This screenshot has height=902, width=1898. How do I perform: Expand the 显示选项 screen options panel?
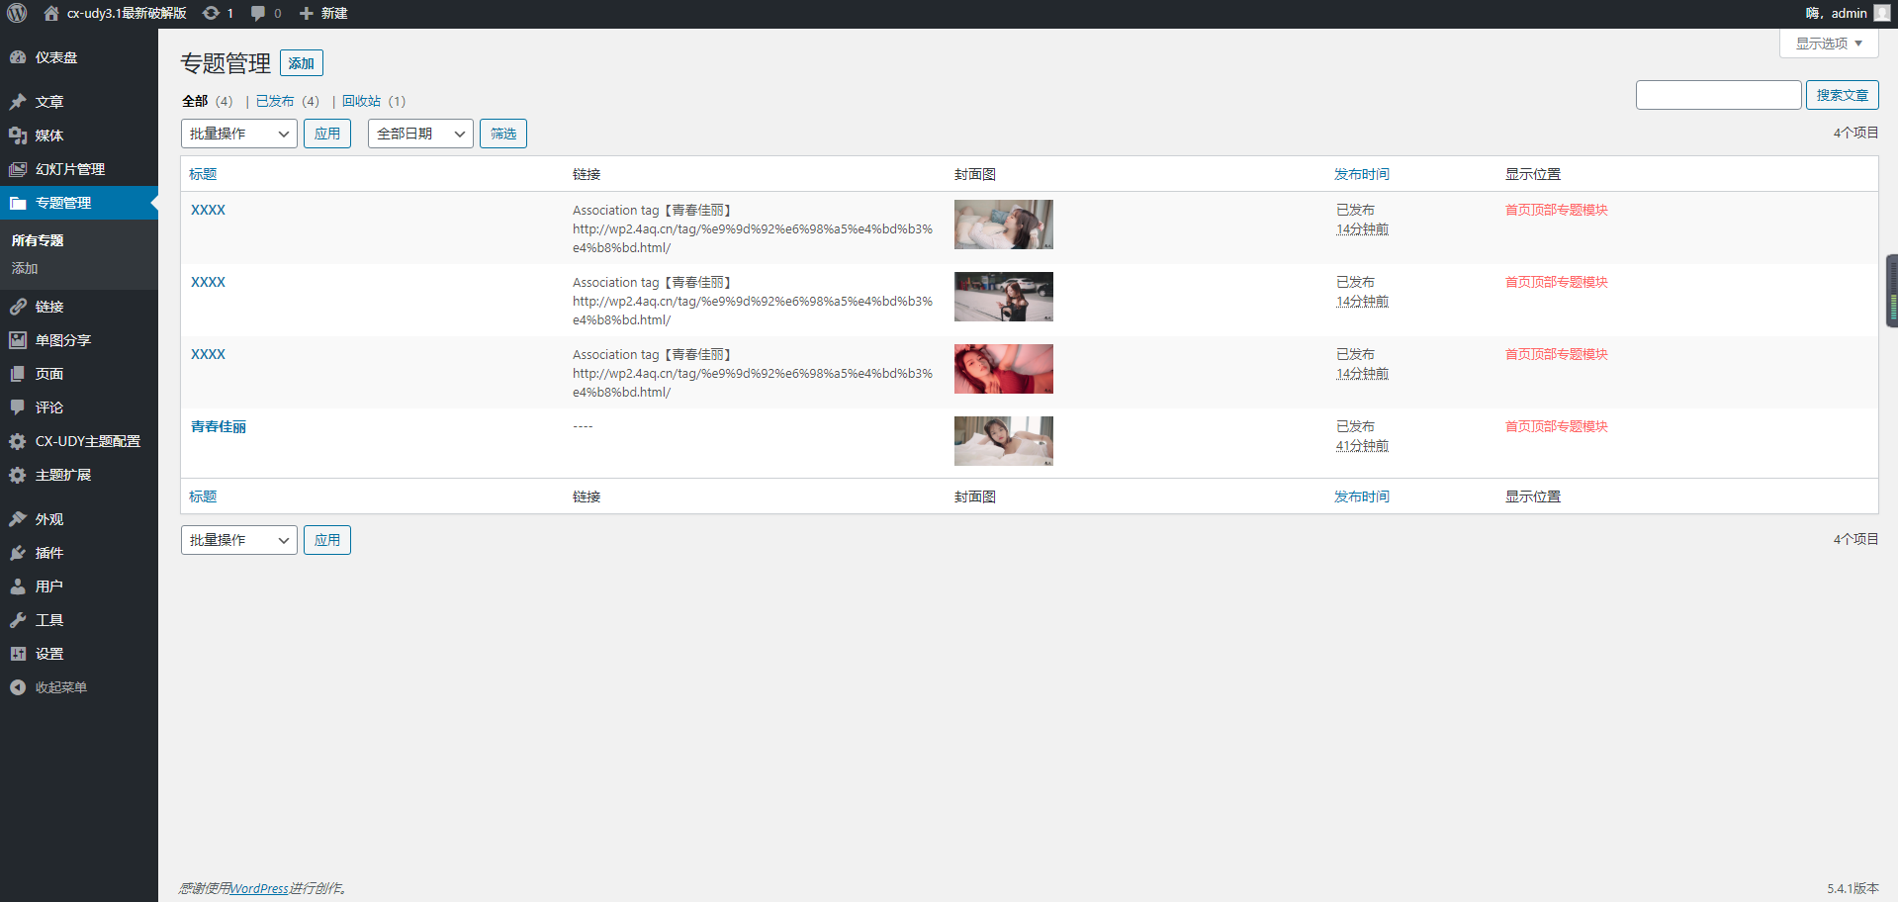pos(1829,44)
